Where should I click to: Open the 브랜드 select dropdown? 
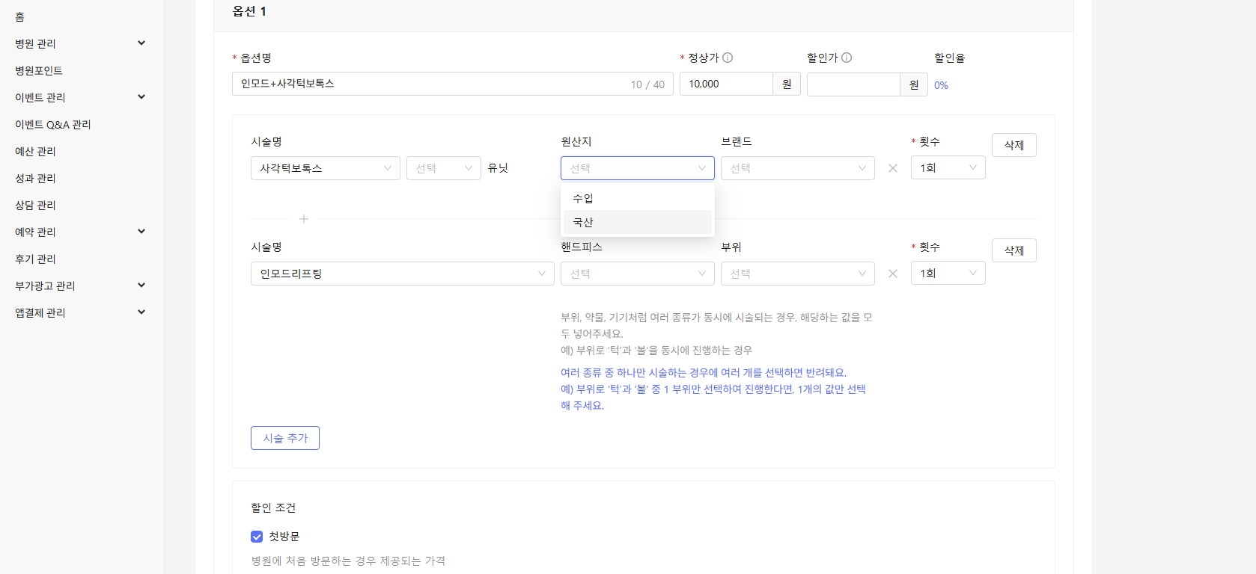[797, 168]
